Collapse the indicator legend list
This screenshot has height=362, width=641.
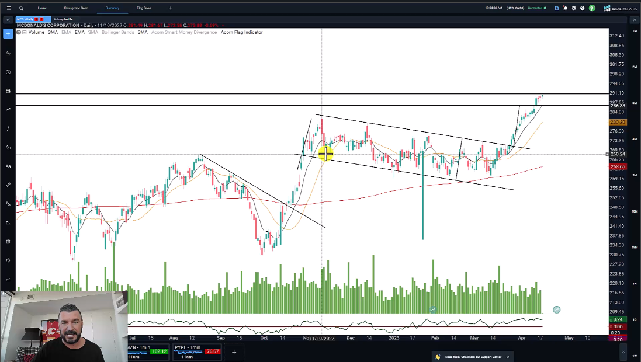pos(25,32)
